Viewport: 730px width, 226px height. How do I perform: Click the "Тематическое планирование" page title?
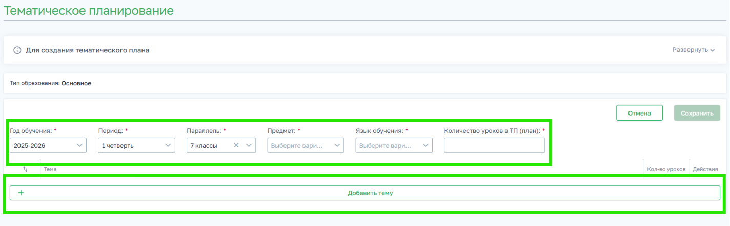(89, 10)
